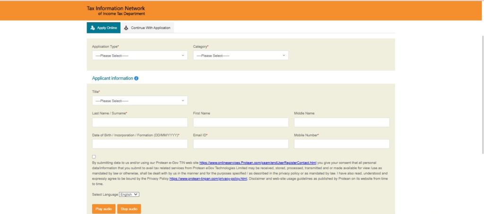This screenshot has height=214, width=484.
Task: Open the Title selection dropdown
Action: tap(140, 101)
